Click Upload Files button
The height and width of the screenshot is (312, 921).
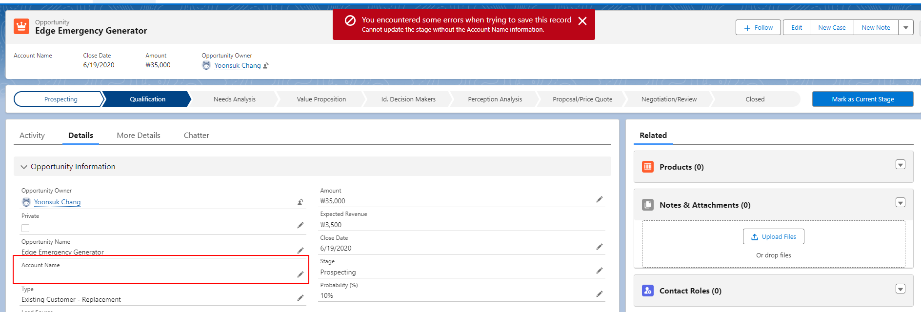[x=774, y=236]
